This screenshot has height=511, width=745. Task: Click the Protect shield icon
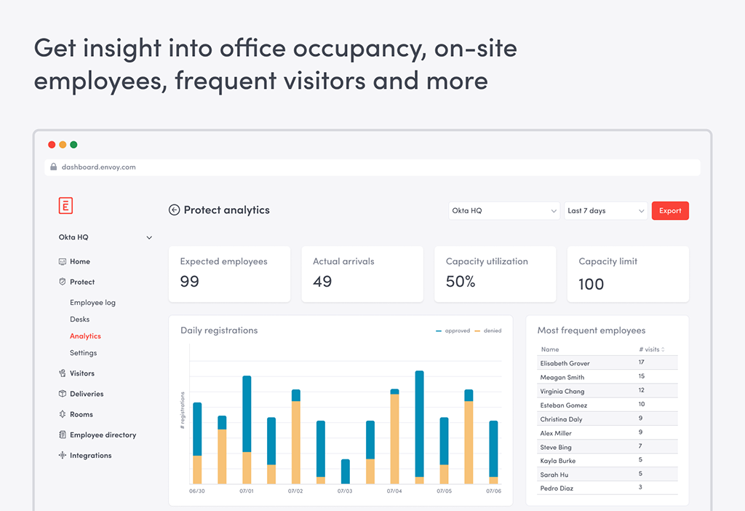[63, 282]
